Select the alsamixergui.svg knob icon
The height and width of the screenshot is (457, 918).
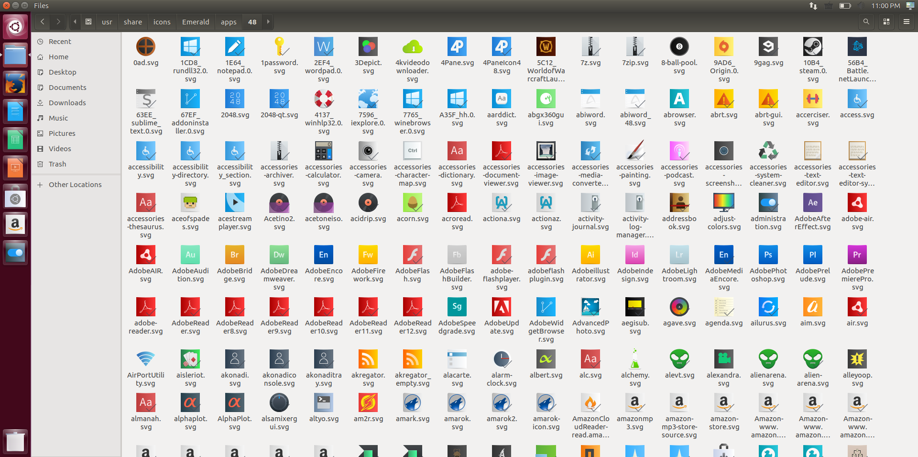[x=279, y=402]
